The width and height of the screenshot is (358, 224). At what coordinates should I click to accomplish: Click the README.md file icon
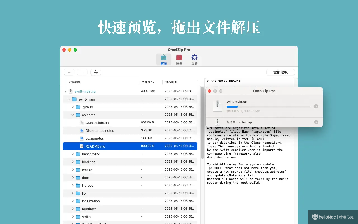(x=82, y=146)
